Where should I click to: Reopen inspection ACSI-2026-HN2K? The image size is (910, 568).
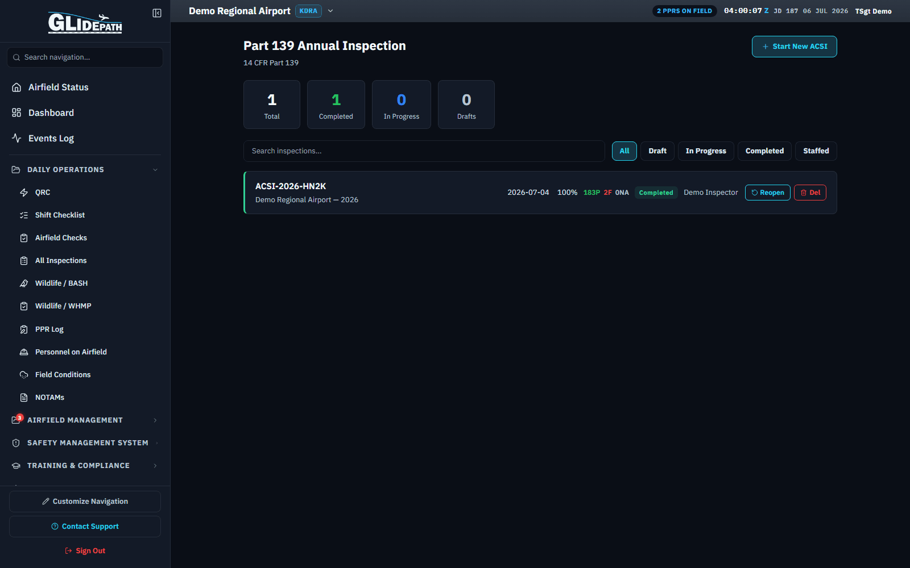point(768,193)
